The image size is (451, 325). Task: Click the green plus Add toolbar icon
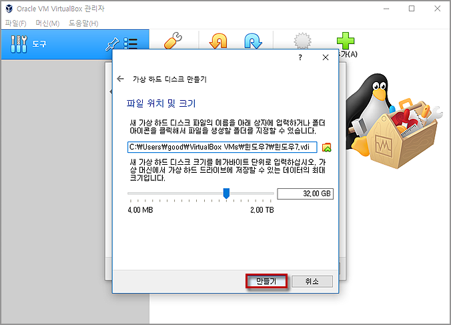(346, 41)
